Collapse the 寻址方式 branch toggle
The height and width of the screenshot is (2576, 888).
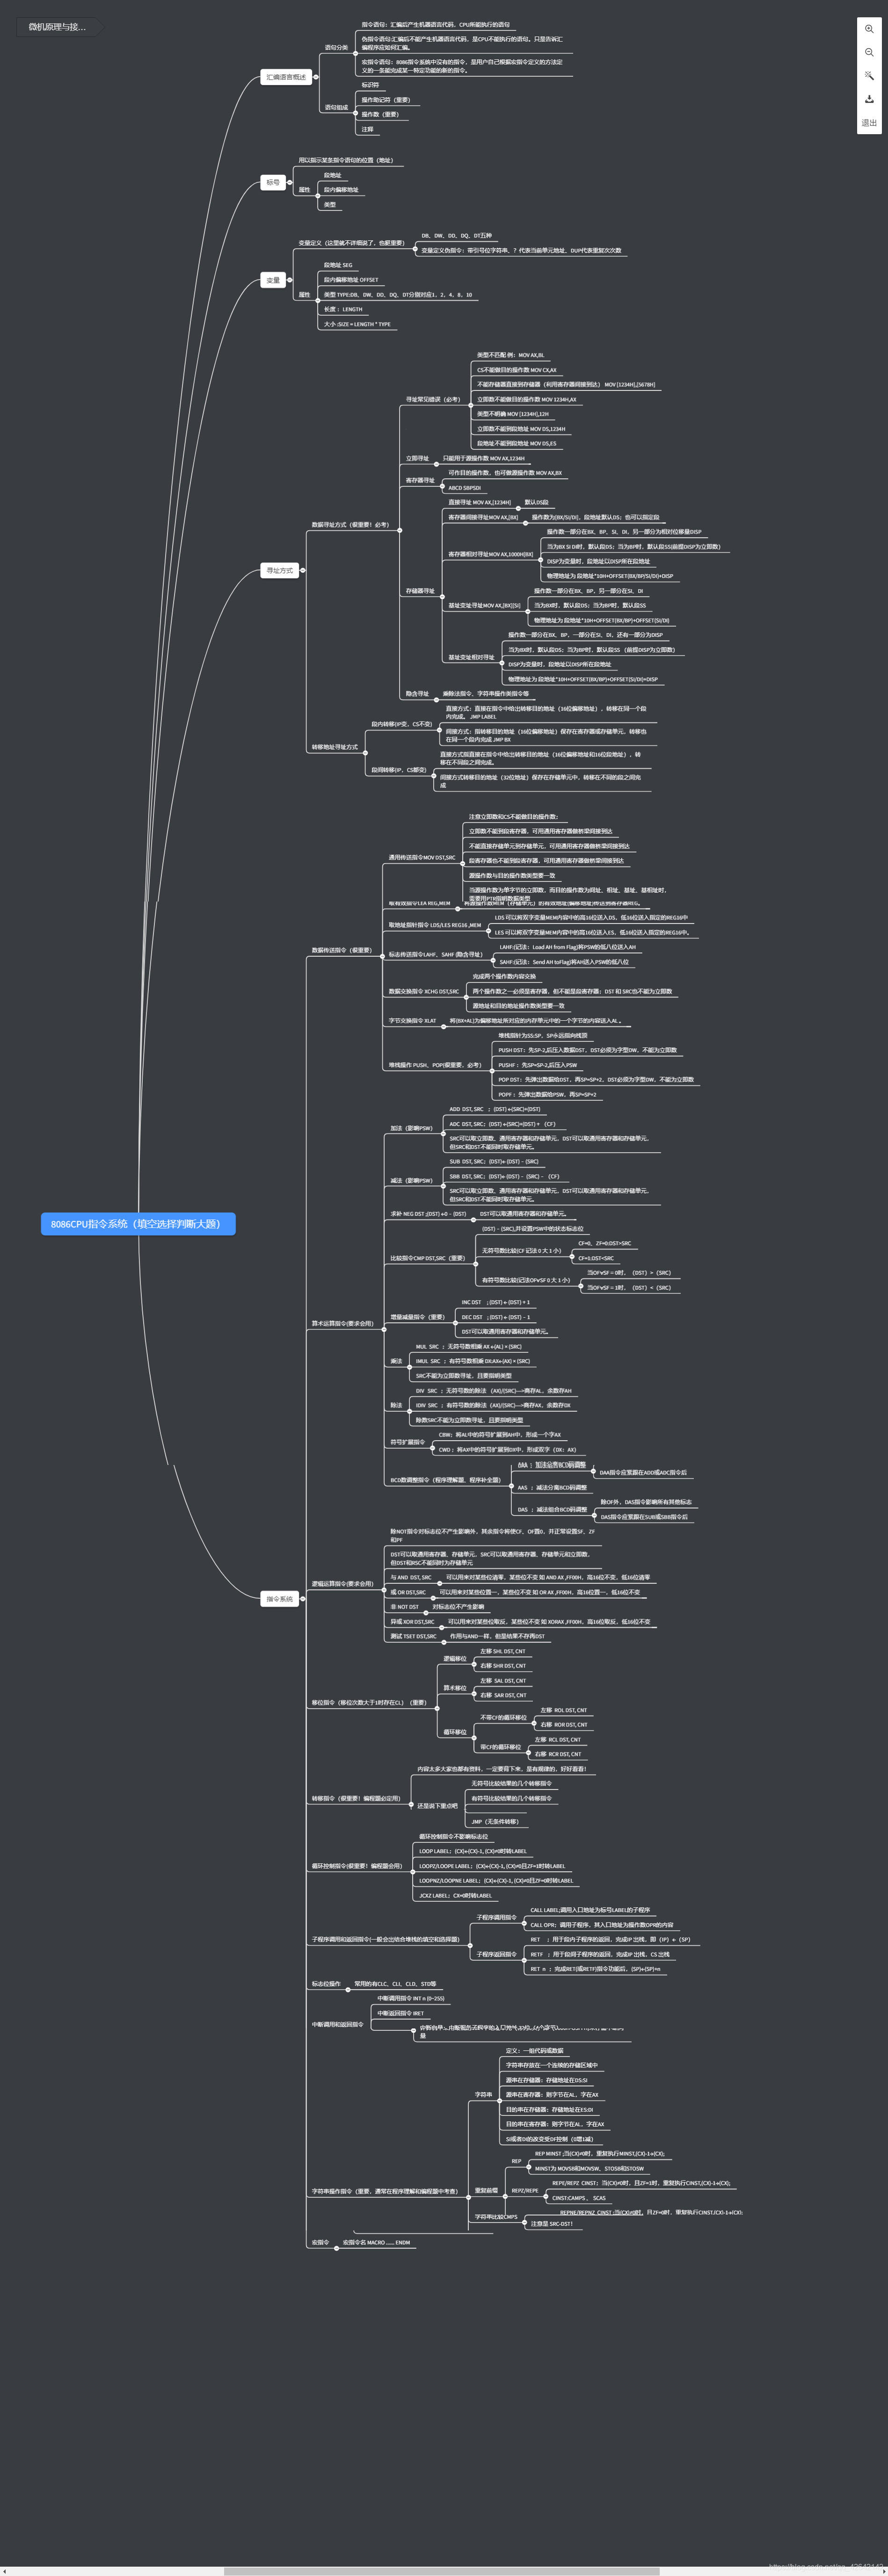[x=303, y=570]
